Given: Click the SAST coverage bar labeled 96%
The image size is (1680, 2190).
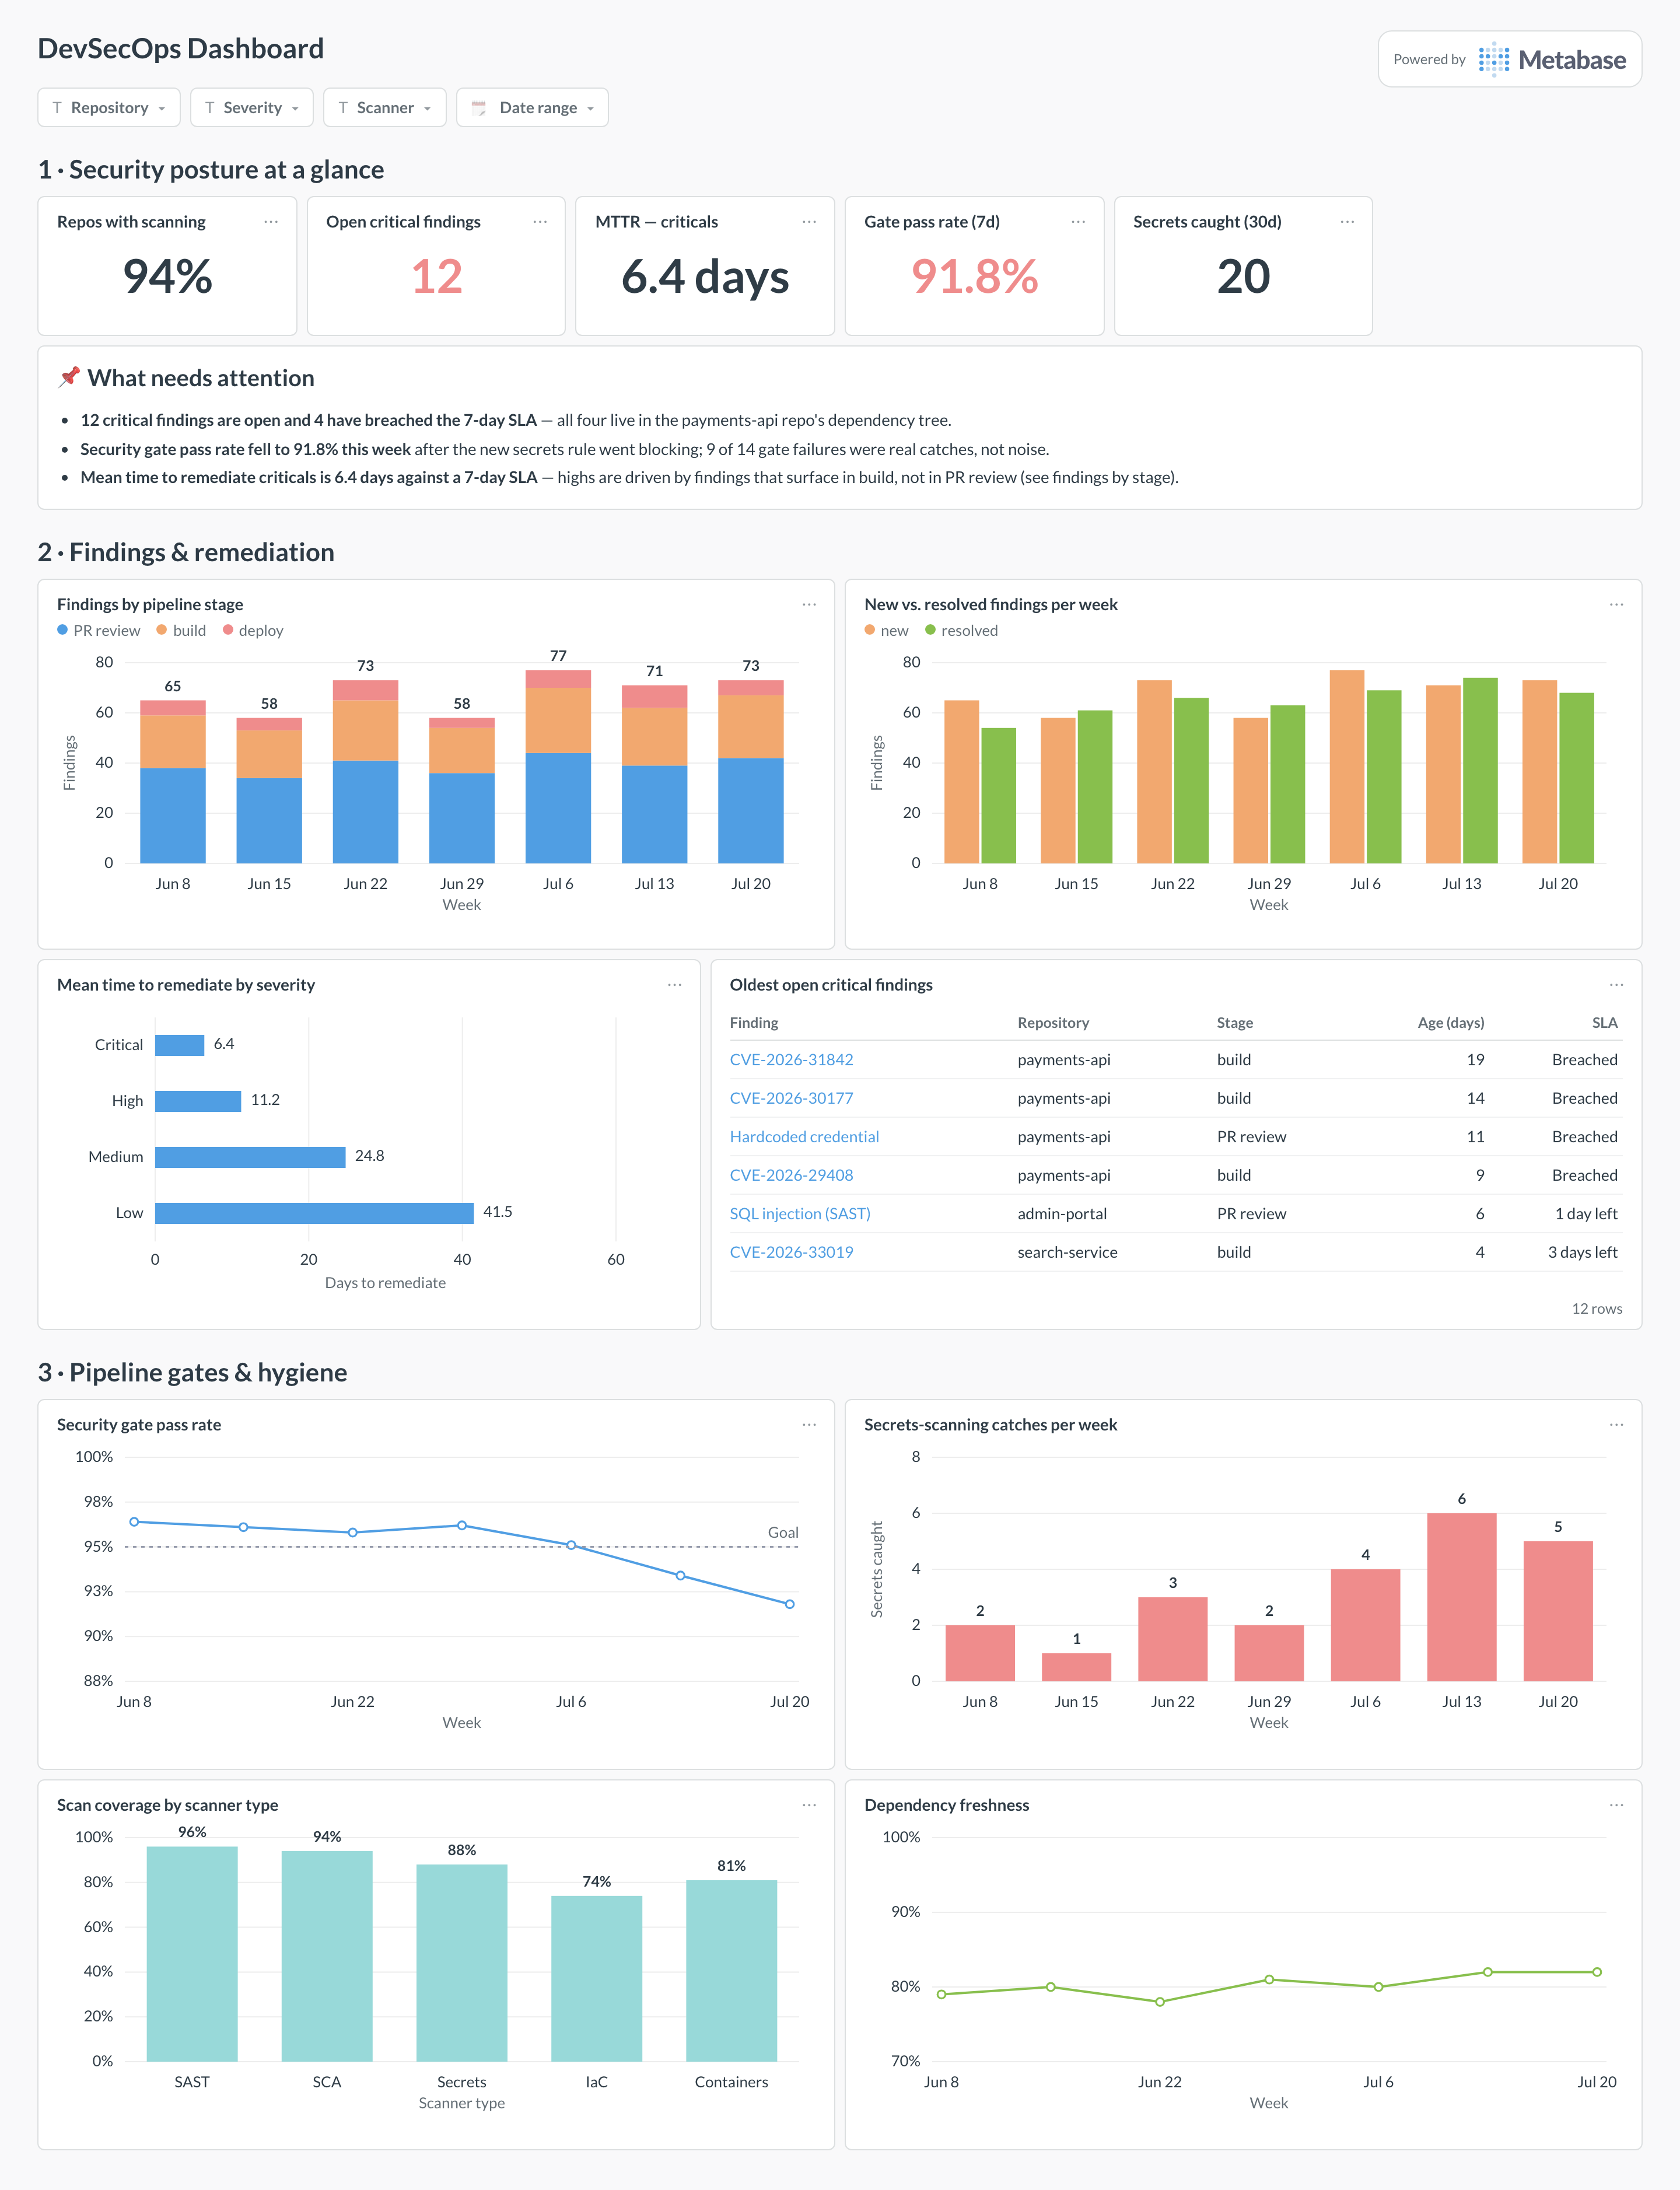Looking at the screenshot, I should pos(192,1954).
